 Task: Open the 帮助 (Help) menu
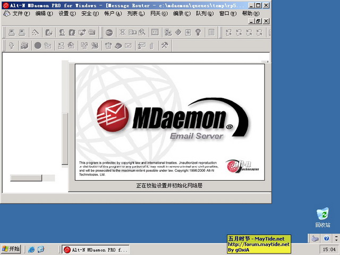point(250,13)
